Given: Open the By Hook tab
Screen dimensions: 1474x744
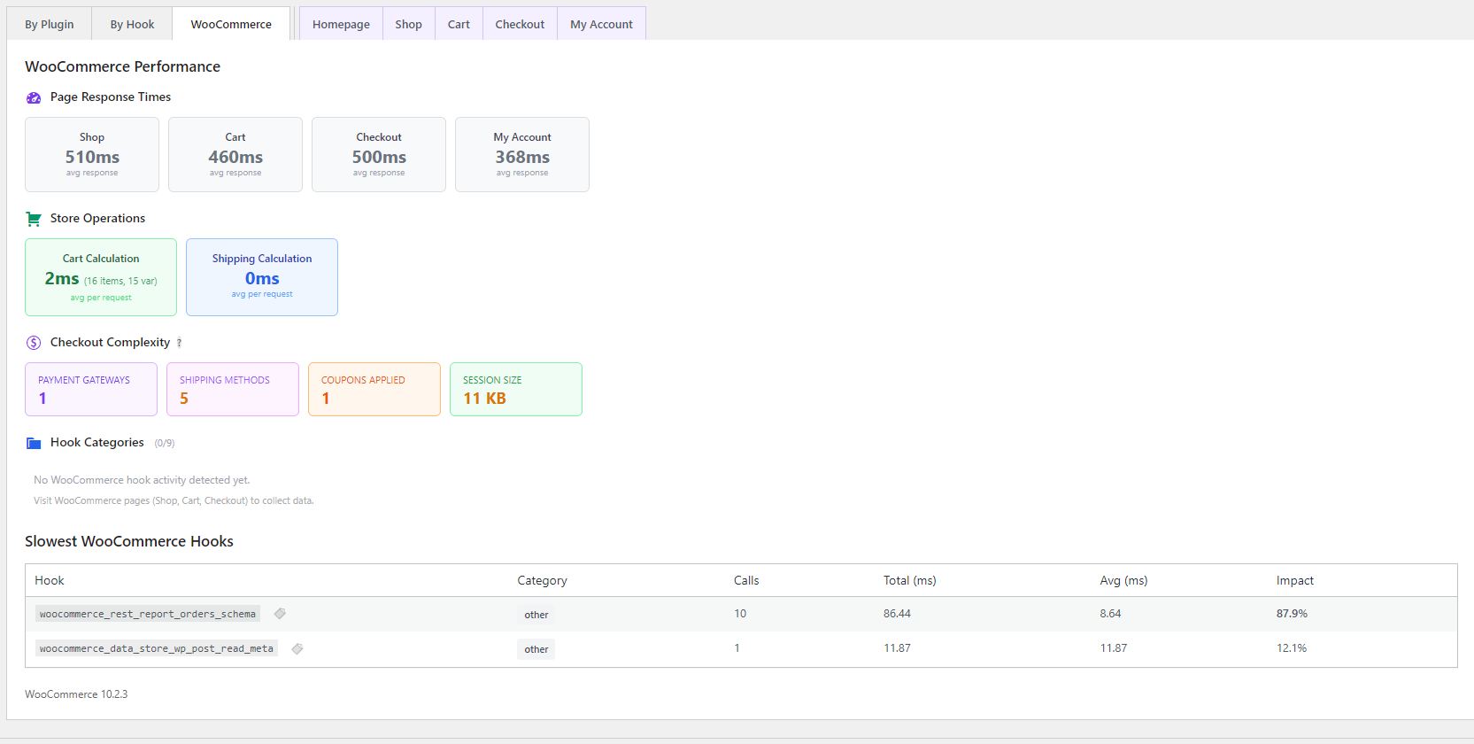Looking at the screenshot, I should click(132, 24).
